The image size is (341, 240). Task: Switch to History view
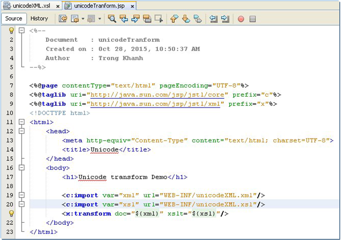tap(39, 18)
